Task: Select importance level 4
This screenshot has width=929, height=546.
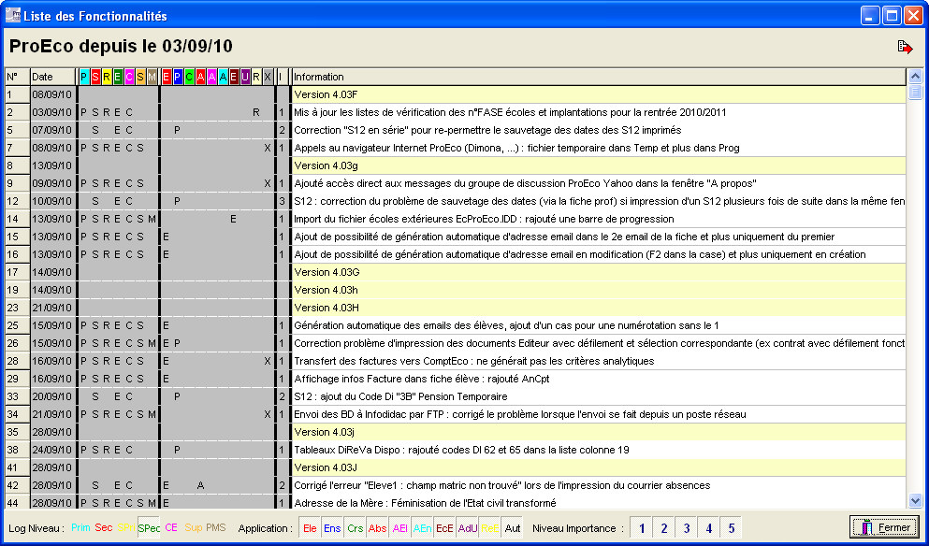Action: (709, 528)
